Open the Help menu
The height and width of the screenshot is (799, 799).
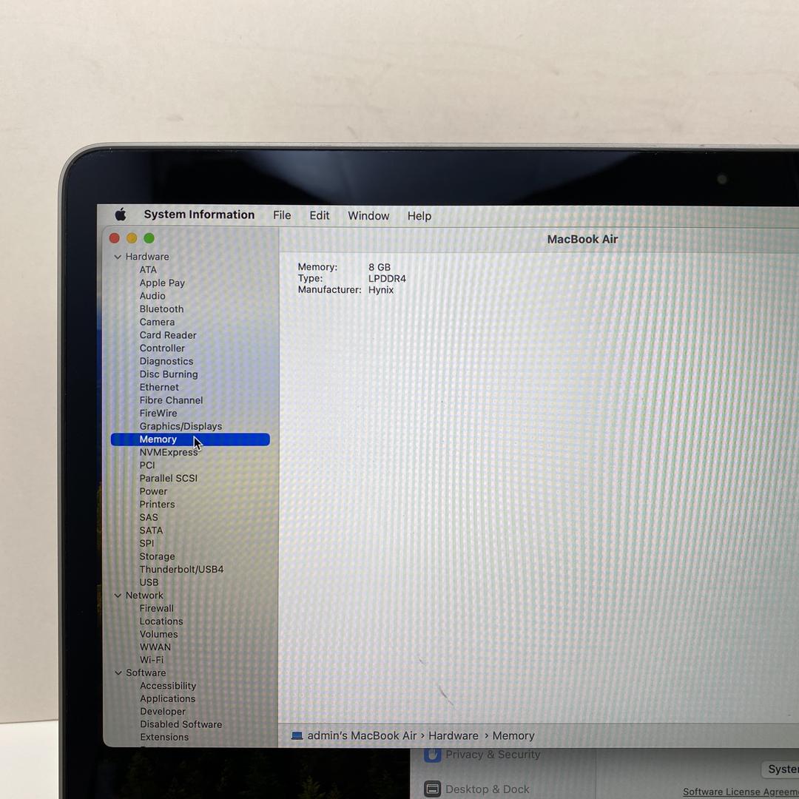click(419, 216)
